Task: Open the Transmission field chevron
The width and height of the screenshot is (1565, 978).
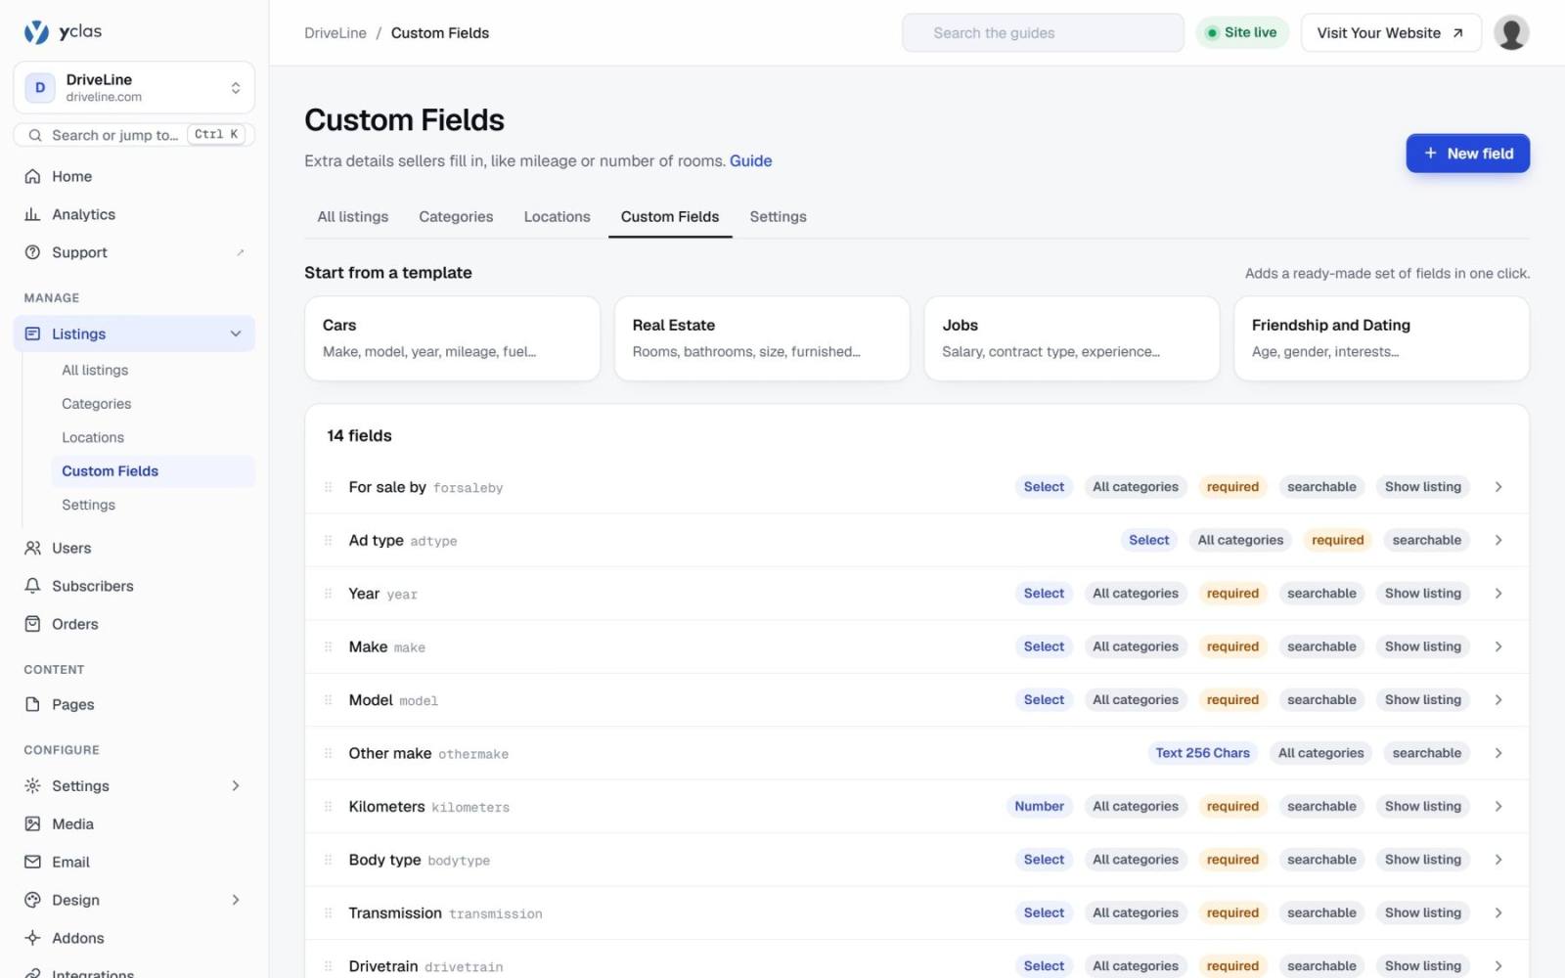Action: pyautogui.click(x=1498, y=912)
